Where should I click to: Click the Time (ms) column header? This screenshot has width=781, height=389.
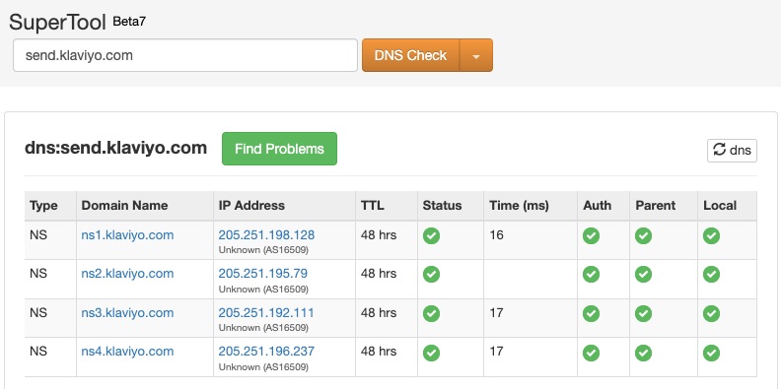click(x=519, y=206)
